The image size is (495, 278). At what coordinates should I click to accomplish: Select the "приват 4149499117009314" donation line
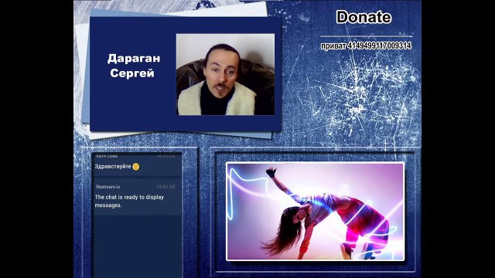(366, 46)
